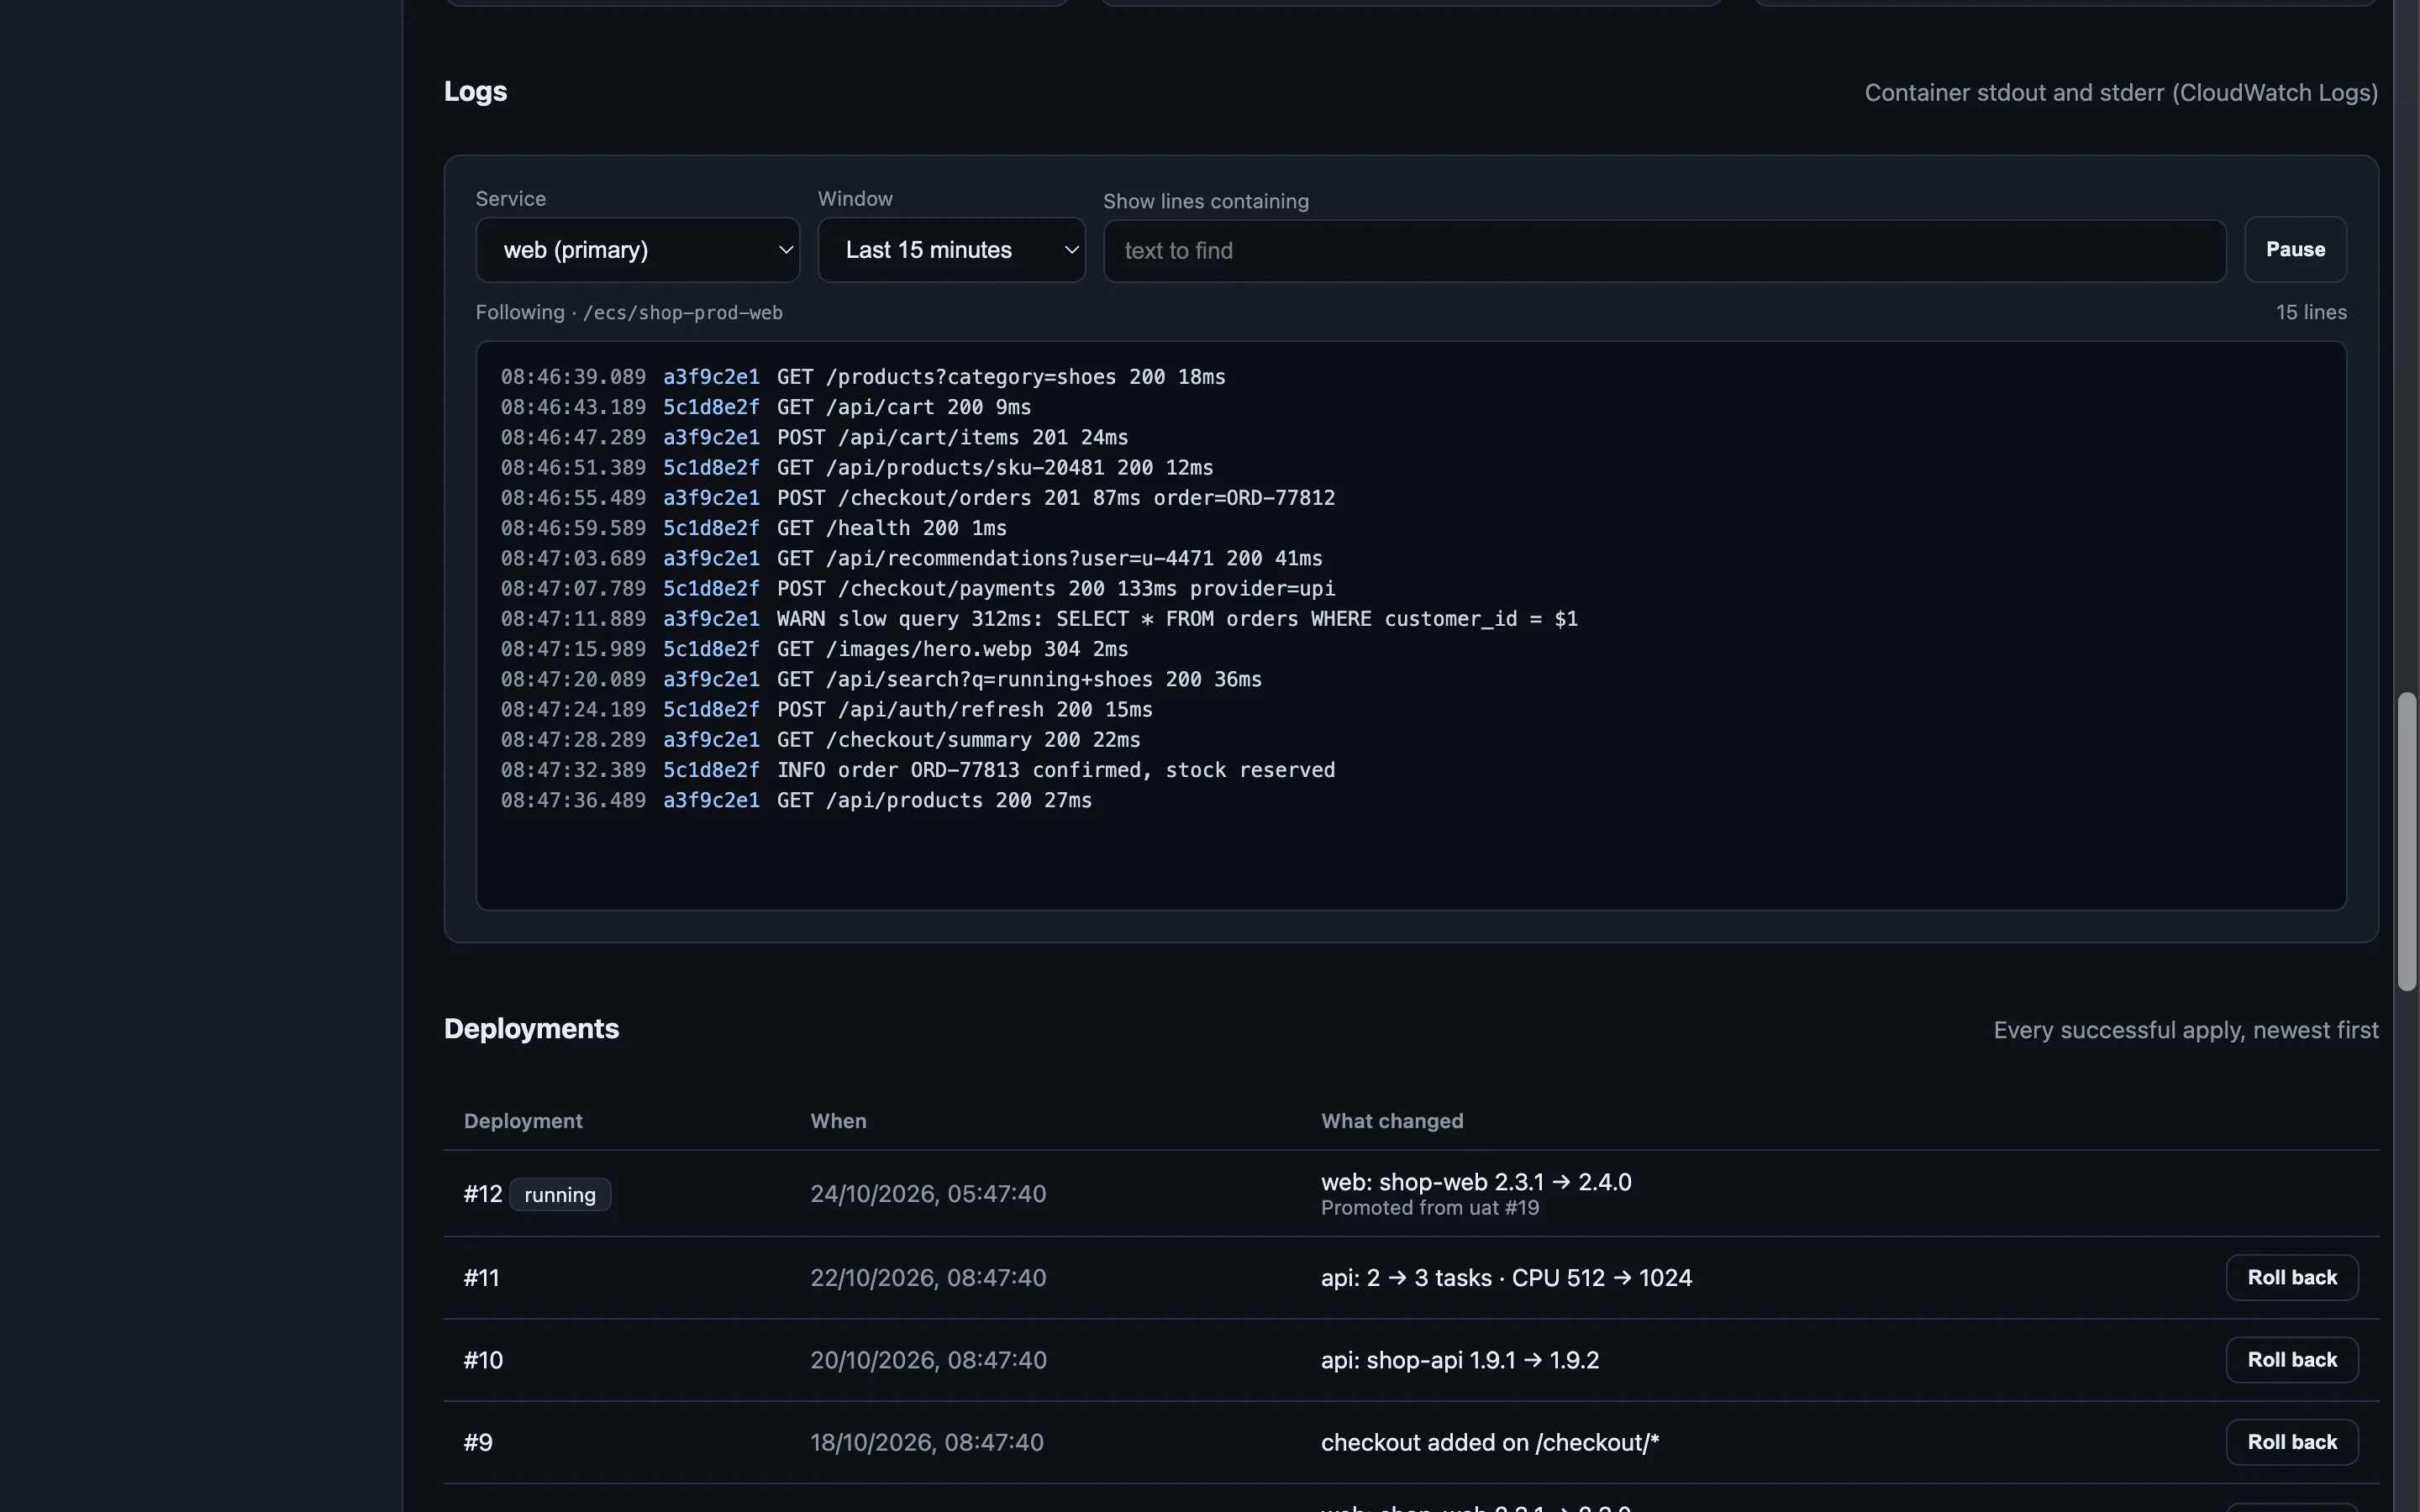Screen dimensions: 2420x1512
Task: Click the Deployments section heading
Action: [531, 1029]
